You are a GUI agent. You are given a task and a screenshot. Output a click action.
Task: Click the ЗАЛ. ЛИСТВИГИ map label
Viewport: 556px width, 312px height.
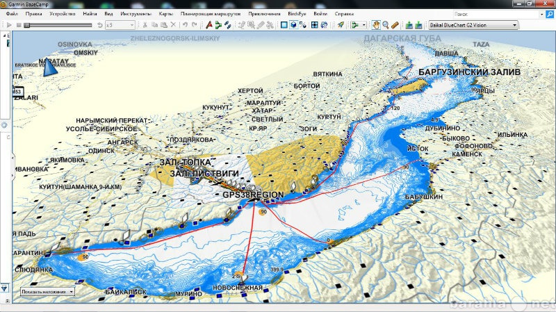[x=204, y=174]
